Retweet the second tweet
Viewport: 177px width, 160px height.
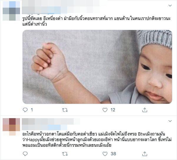pyautogui.click(x=65, y=154)
